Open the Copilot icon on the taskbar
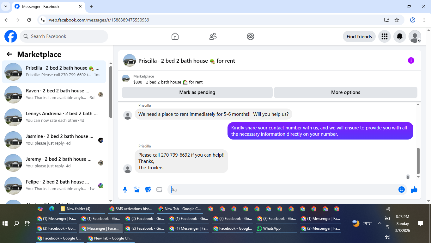Image resolution: width=431 pixels, height=243 pixels. click(x=40, y=209)
